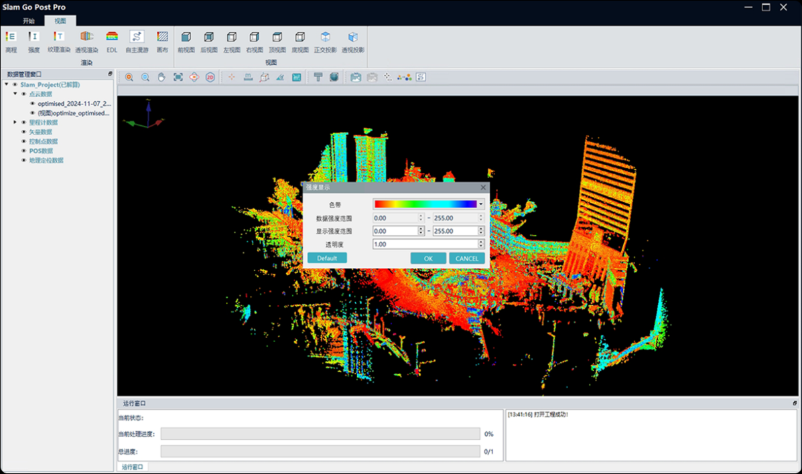Click the rainbow color ramp swatch

[x=425, y=204]
